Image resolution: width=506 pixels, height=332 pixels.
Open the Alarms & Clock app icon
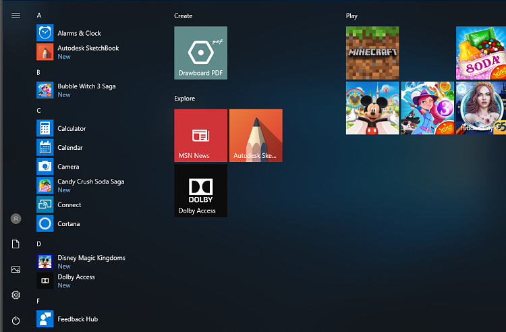[45, 33]
